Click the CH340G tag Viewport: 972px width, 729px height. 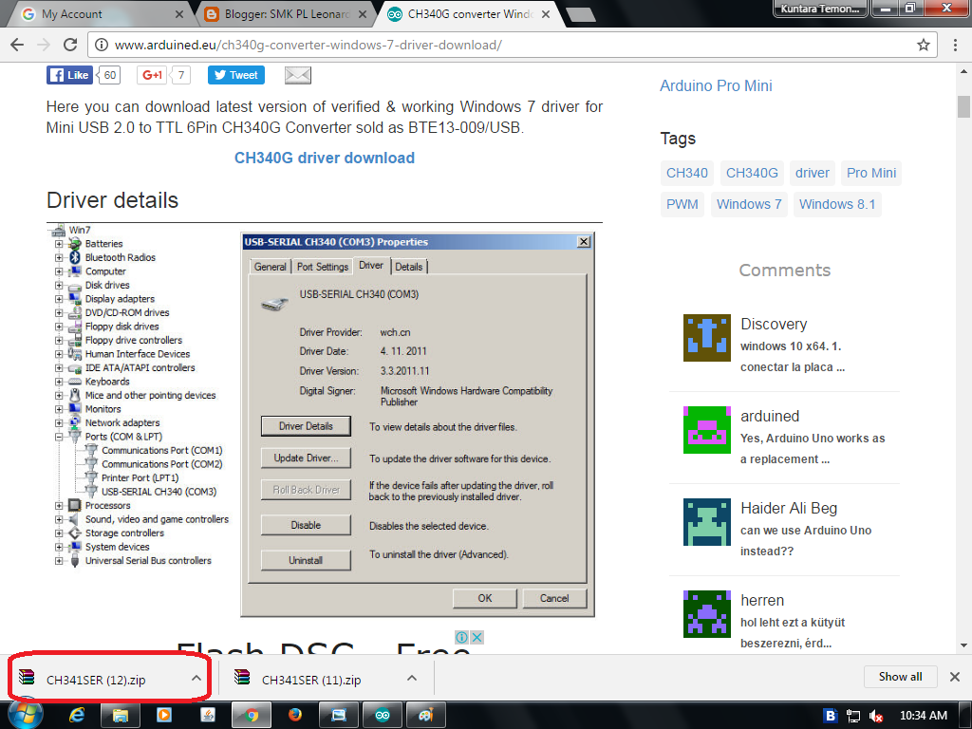752,173
